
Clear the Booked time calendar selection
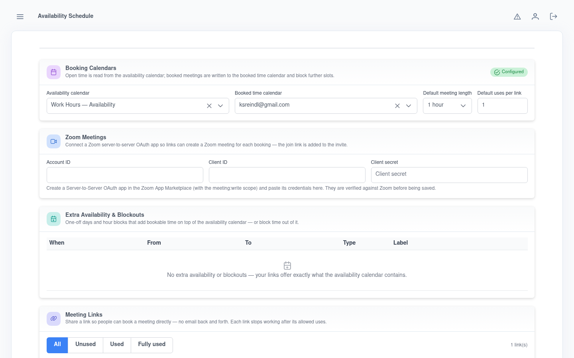tap(397, 106)
